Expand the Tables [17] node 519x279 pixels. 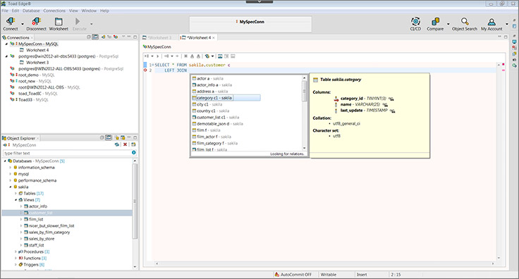tap(16, 193)
